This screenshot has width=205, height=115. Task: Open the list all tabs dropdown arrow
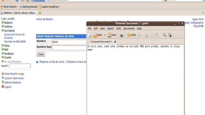203,13
